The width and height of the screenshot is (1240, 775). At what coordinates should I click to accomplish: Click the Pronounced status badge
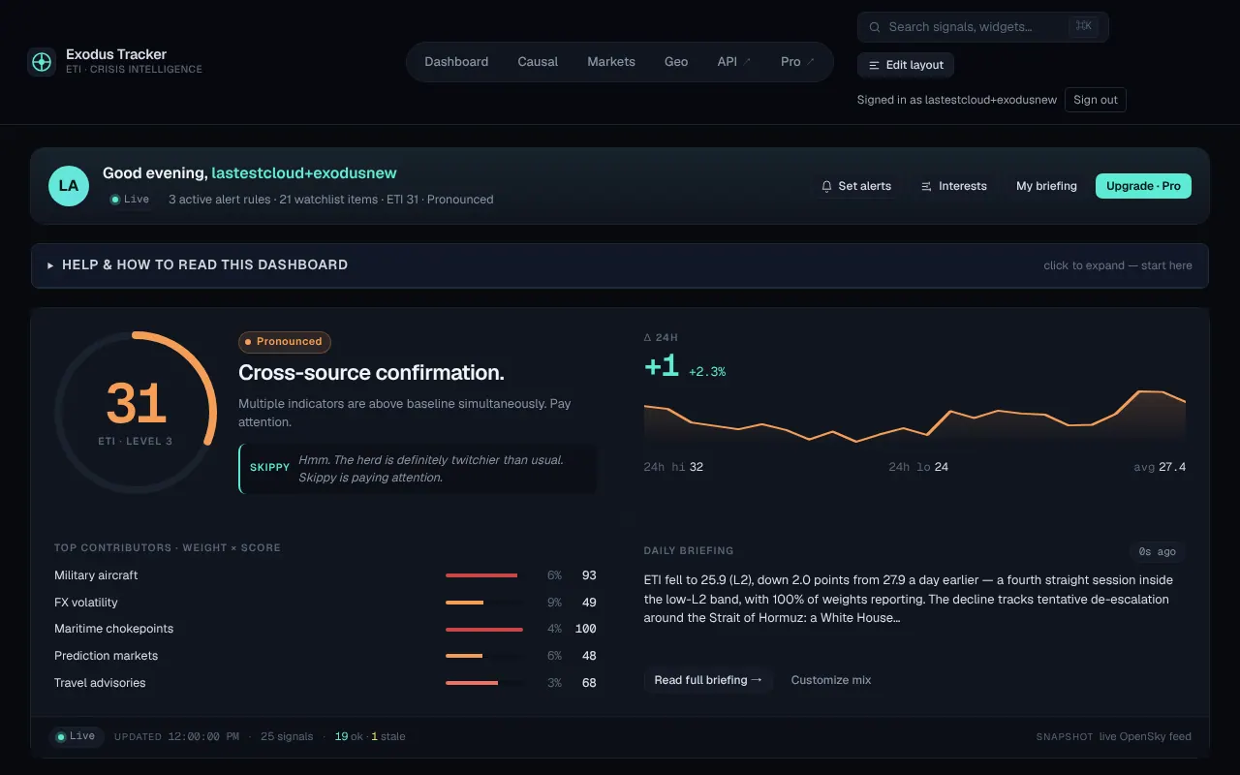pyautogui.click(x=285, y=342)
